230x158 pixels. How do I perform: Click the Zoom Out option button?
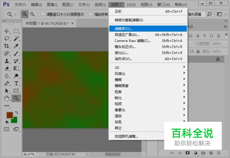[x=32, y=14]
